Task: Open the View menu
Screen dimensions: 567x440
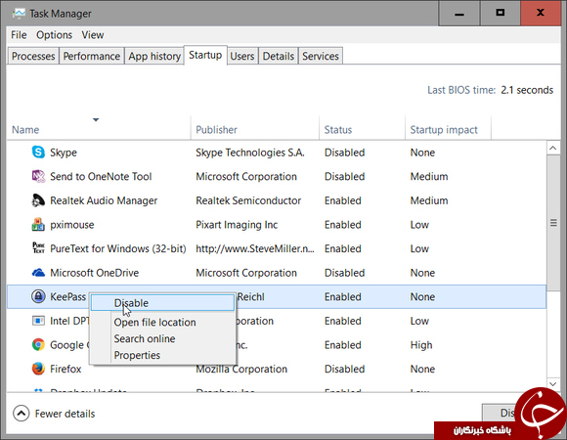Action: 93,35
